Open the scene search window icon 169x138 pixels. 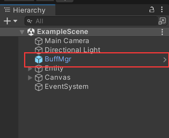162,21
